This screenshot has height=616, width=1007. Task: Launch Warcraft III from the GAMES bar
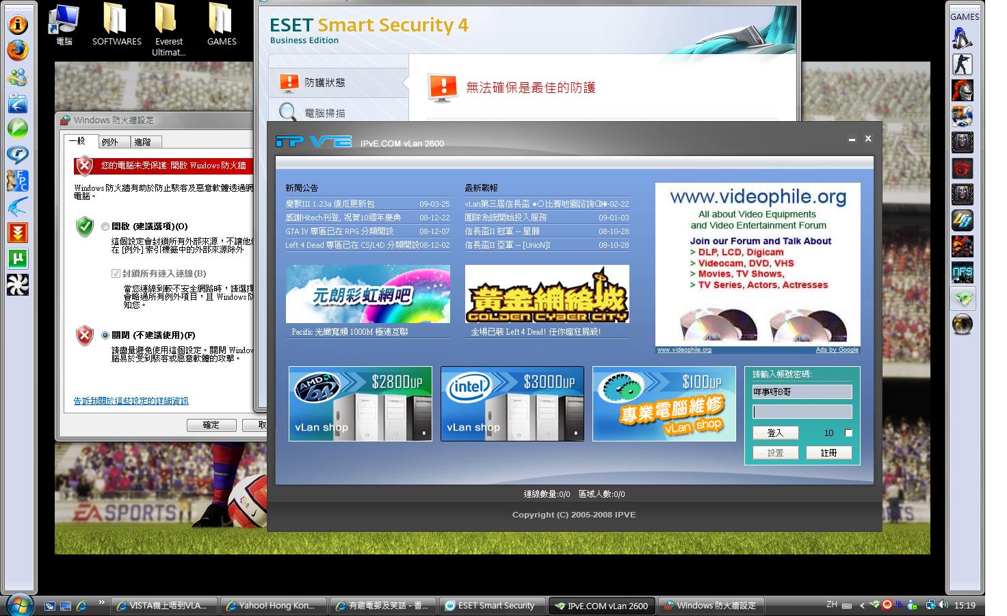click(963, 142)
